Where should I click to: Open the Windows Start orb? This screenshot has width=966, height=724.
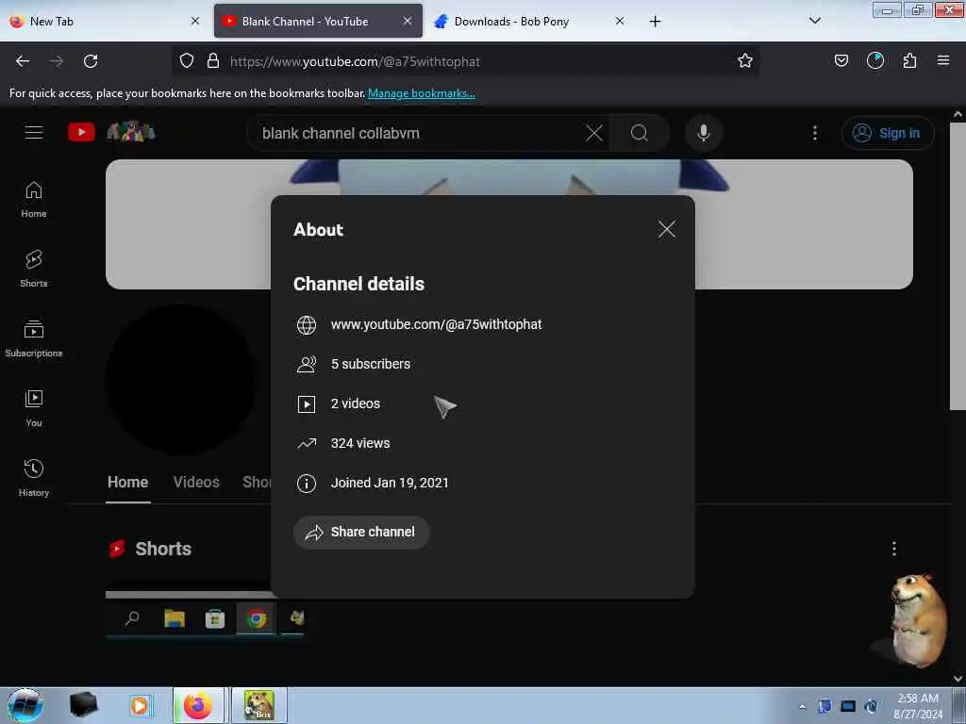(x=25, y=705)
